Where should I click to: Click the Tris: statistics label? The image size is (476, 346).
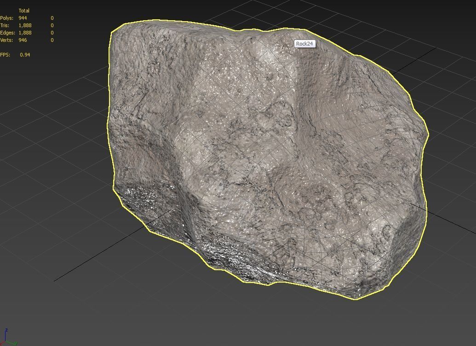tap(5, 25)
